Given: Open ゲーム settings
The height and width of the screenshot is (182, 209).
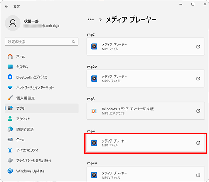Looking at the screenshot, I should pos(41,140).
